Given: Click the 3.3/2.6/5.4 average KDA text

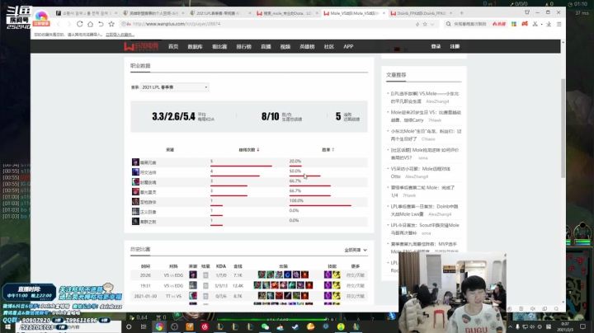Looking at the screenshot, I should [173, 116].
